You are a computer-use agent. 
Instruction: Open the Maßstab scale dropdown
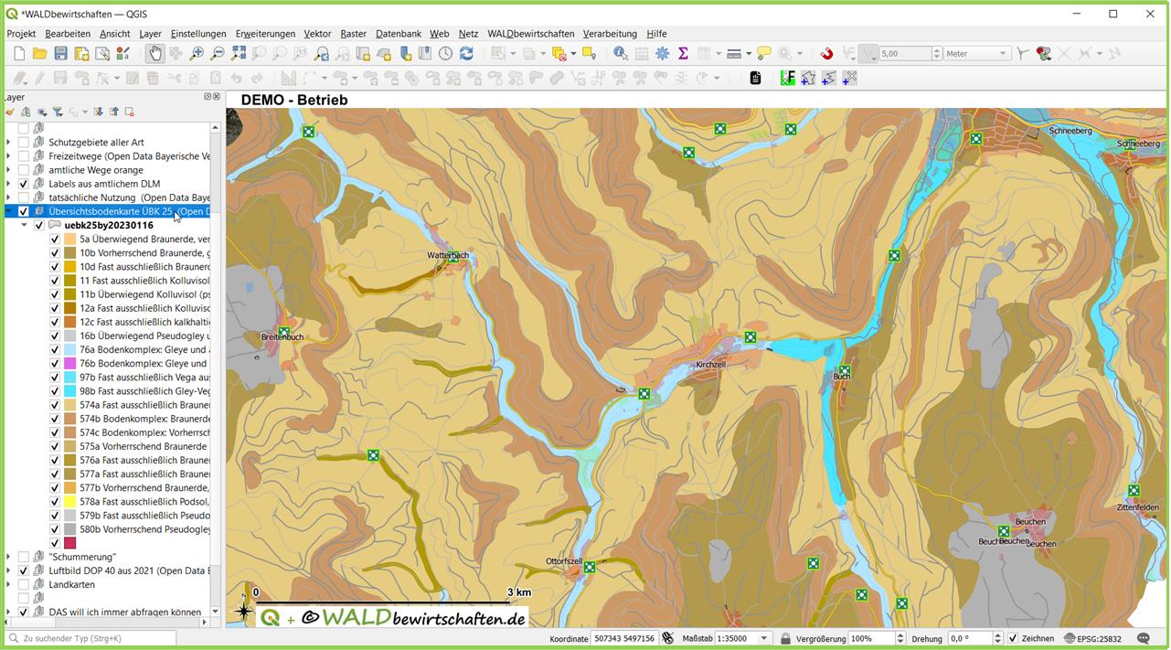(x=764, y=638)
